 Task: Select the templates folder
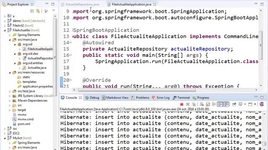click(x=27, y=82)
